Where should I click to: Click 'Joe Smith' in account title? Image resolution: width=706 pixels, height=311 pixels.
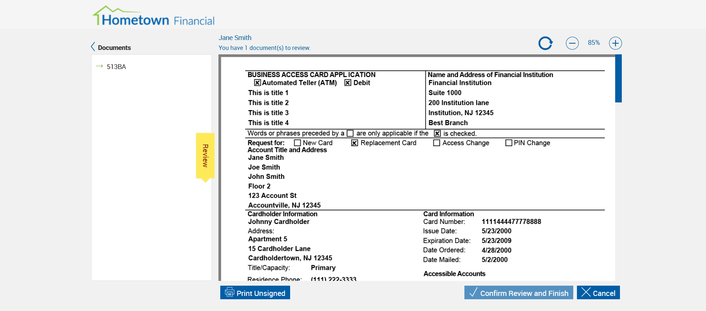point(264,167)
